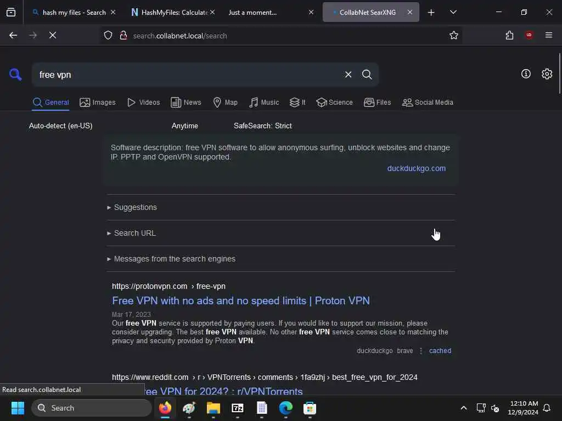Click the taskbar Search box

coord(92,408)
